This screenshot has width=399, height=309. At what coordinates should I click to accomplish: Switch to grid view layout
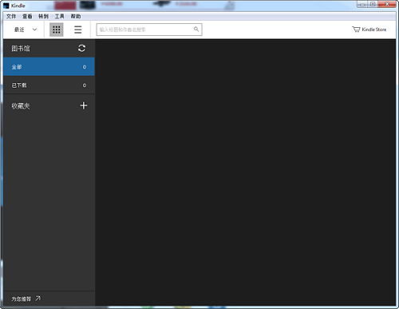click(57, 30)
